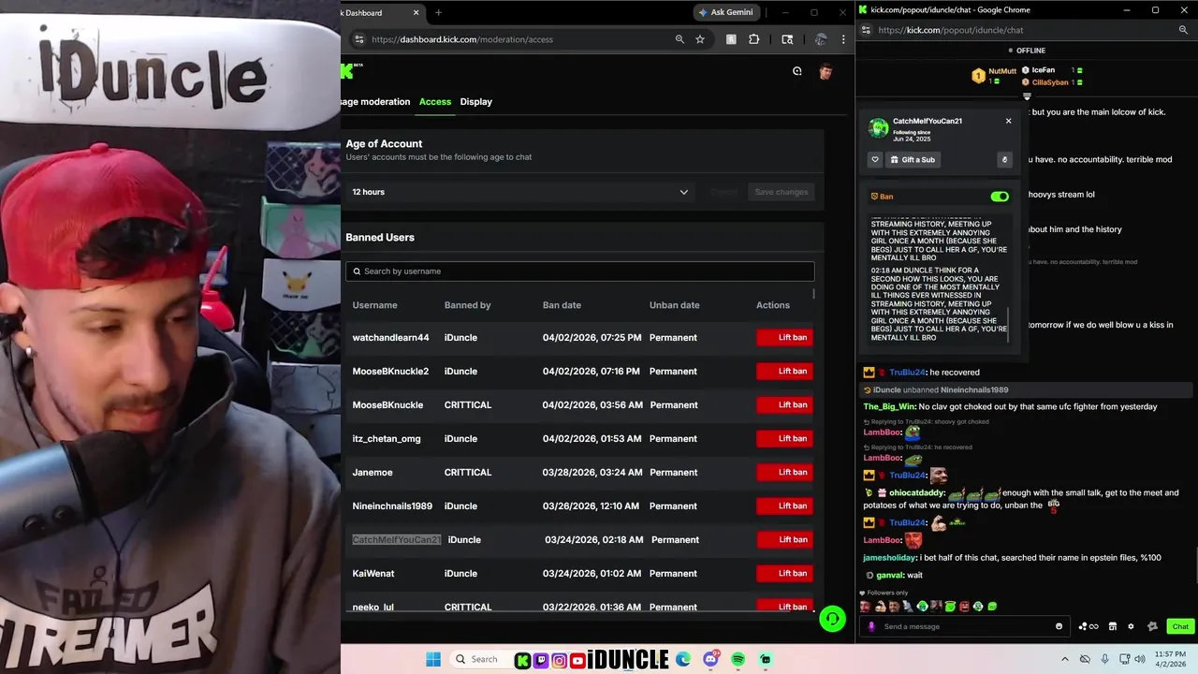Lift ban for itz_chetan_omg
This screenshot has width=1198, height=674.
pyautogui.click(x=784, y=438)
